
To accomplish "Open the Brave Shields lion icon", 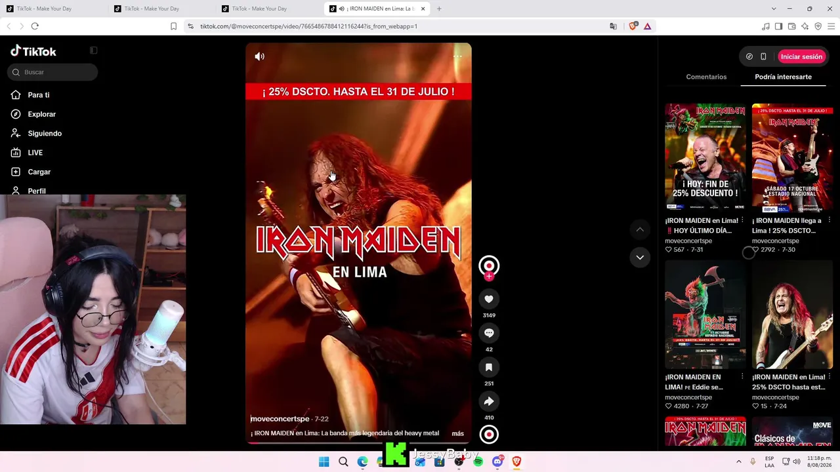I will [x=633, y=26].
